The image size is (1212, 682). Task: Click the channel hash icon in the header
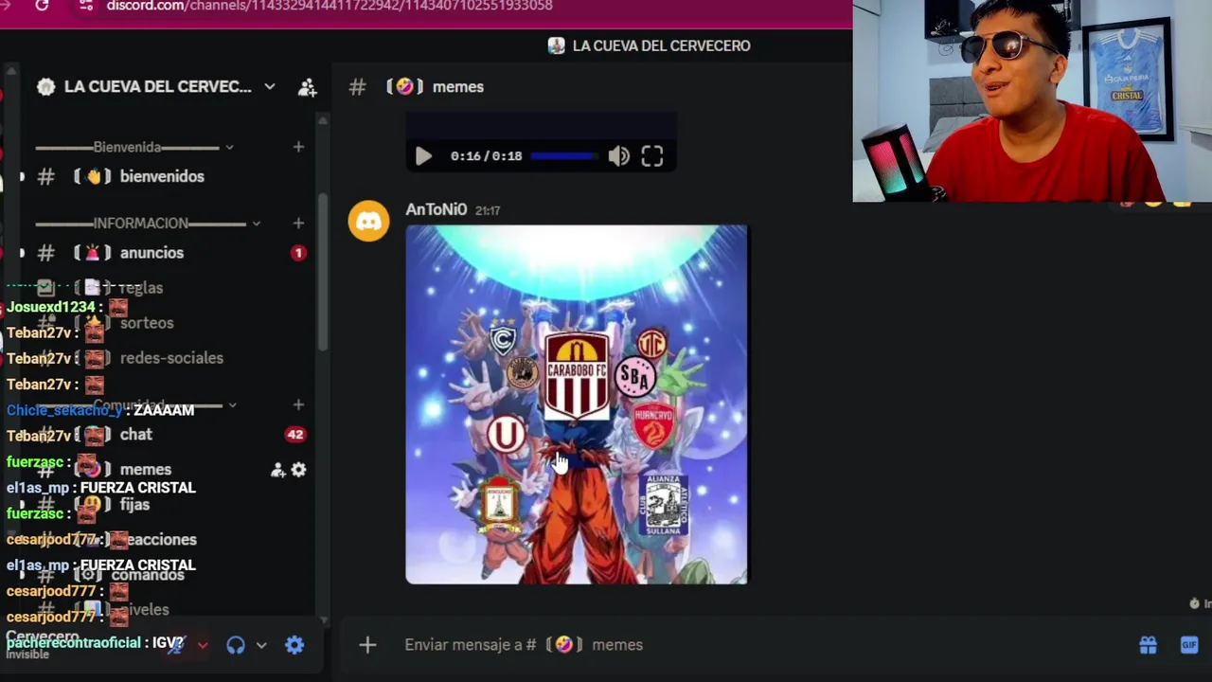[x=357, y=87]
